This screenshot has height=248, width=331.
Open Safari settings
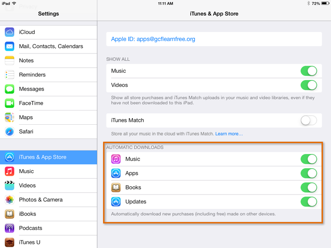[x=49, y=132]
